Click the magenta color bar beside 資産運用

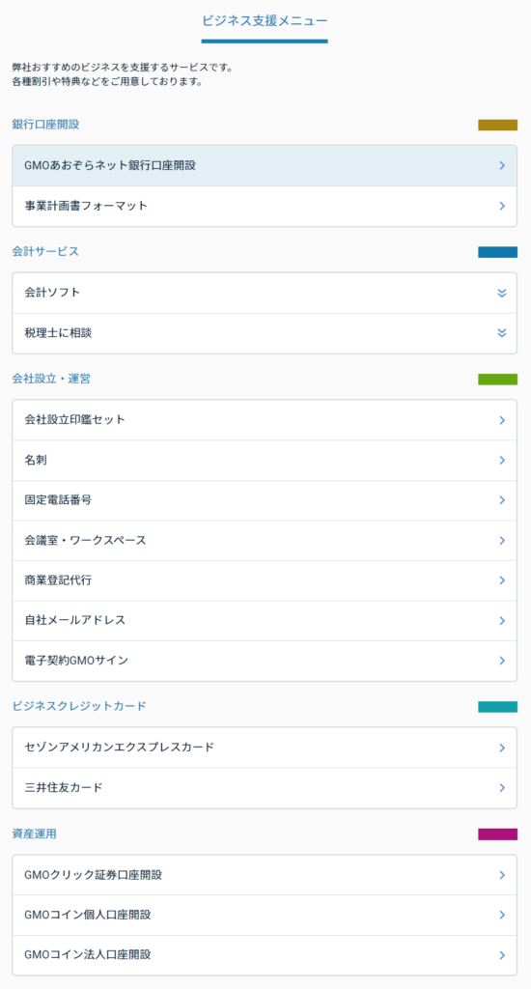tap(497, 834)
